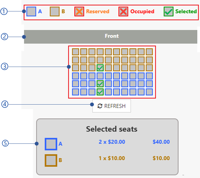Click the 1 x $10.00 price text
The height and width of the screenshot is (178, 200).
point(112,158)
